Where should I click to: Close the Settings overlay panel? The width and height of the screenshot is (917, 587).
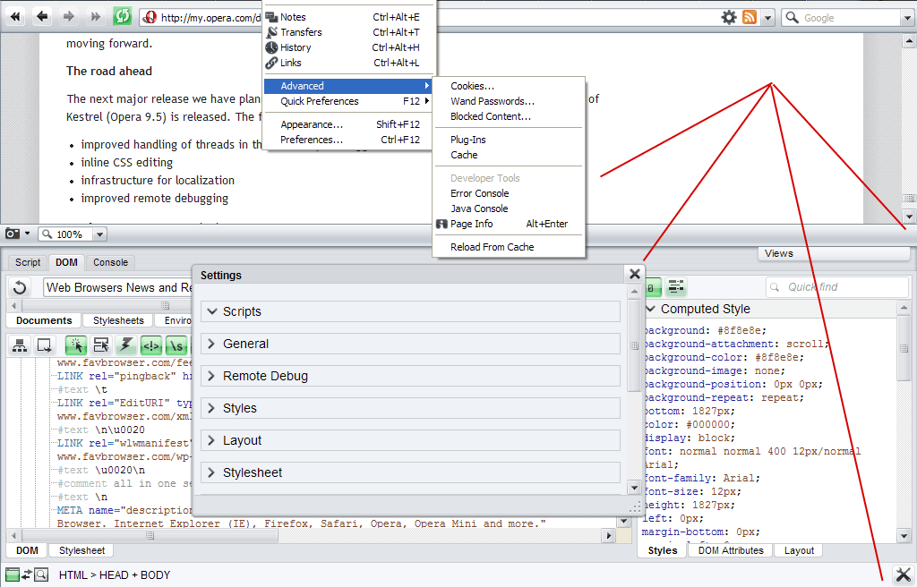coord(635,275)
